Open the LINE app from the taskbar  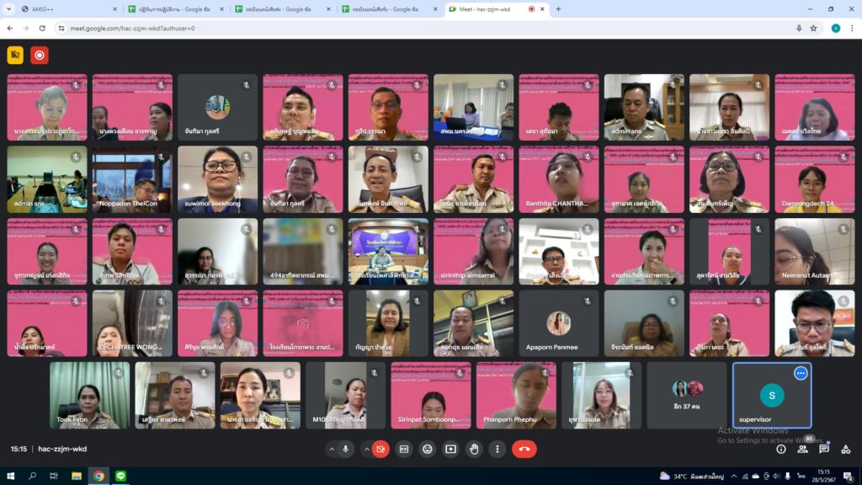pyautogui.click(x=120, y=476)
